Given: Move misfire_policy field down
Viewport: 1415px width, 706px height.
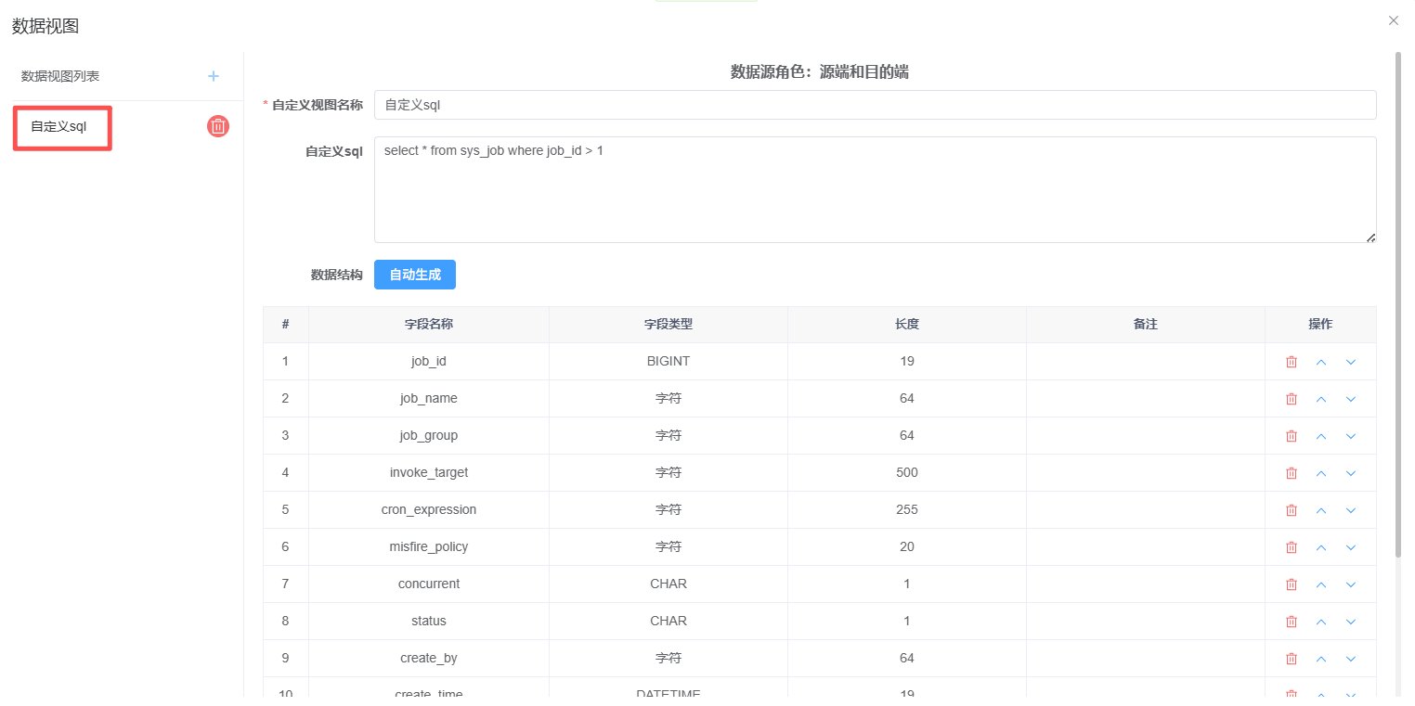Looking at the screenshot, I should [x=1351, y=547].
